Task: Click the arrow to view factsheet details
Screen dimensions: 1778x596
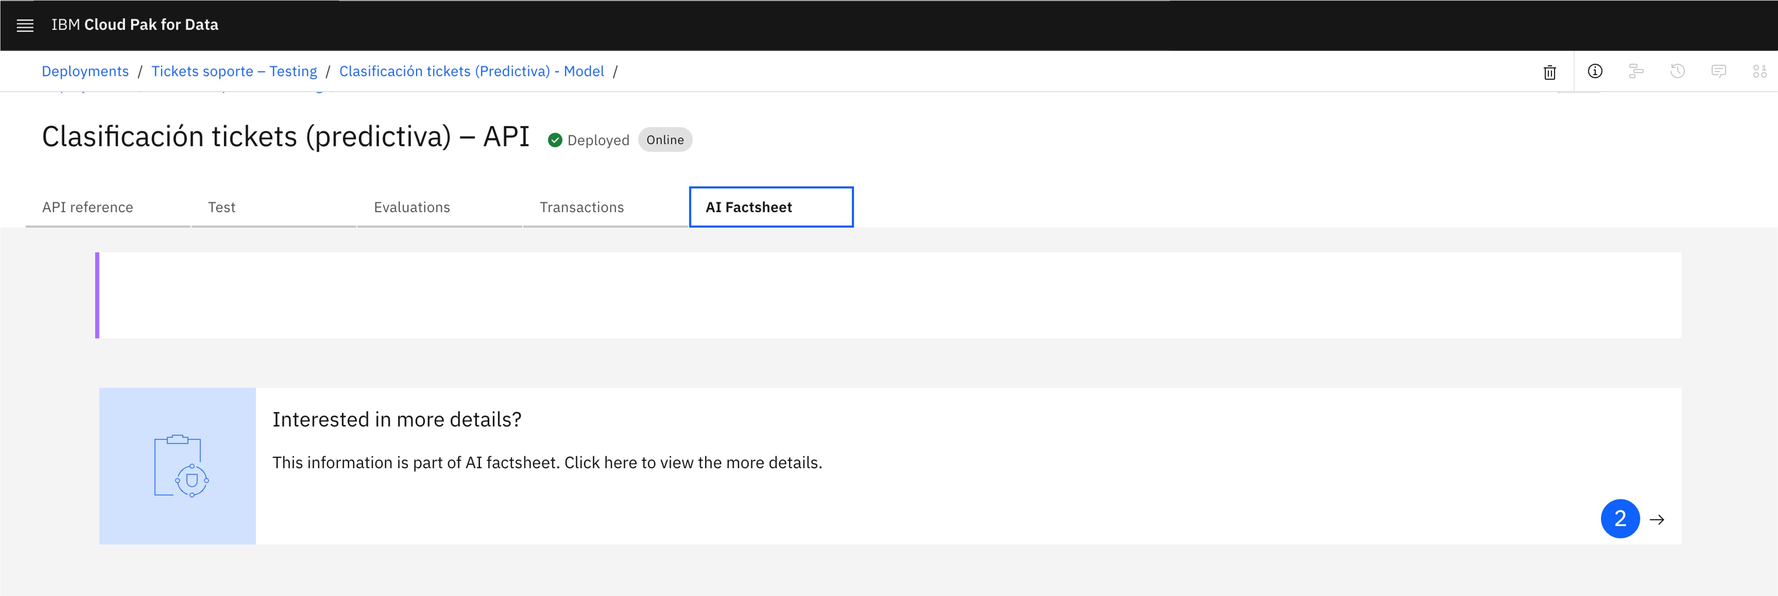Action: click(x=1656, y=520)
